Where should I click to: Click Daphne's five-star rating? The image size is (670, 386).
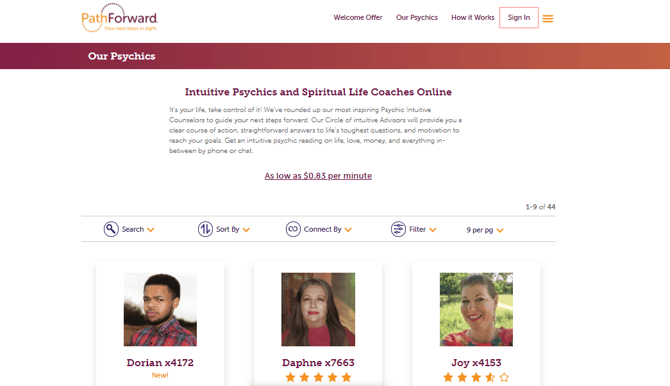click(x=319, y=378)
